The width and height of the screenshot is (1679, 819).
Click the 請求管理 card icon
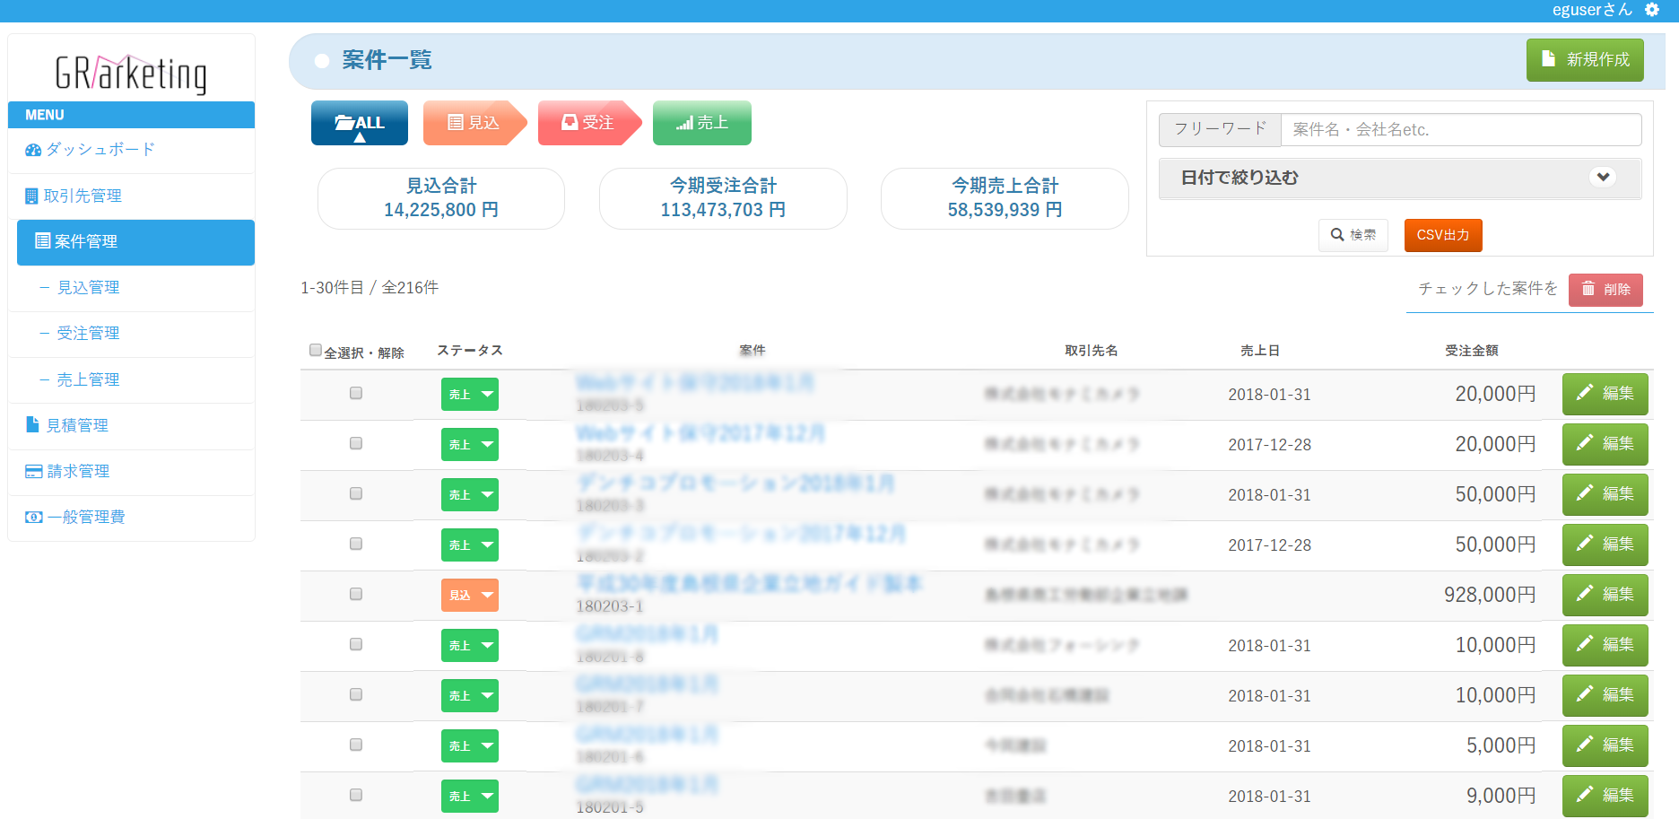tap(34, 472)
